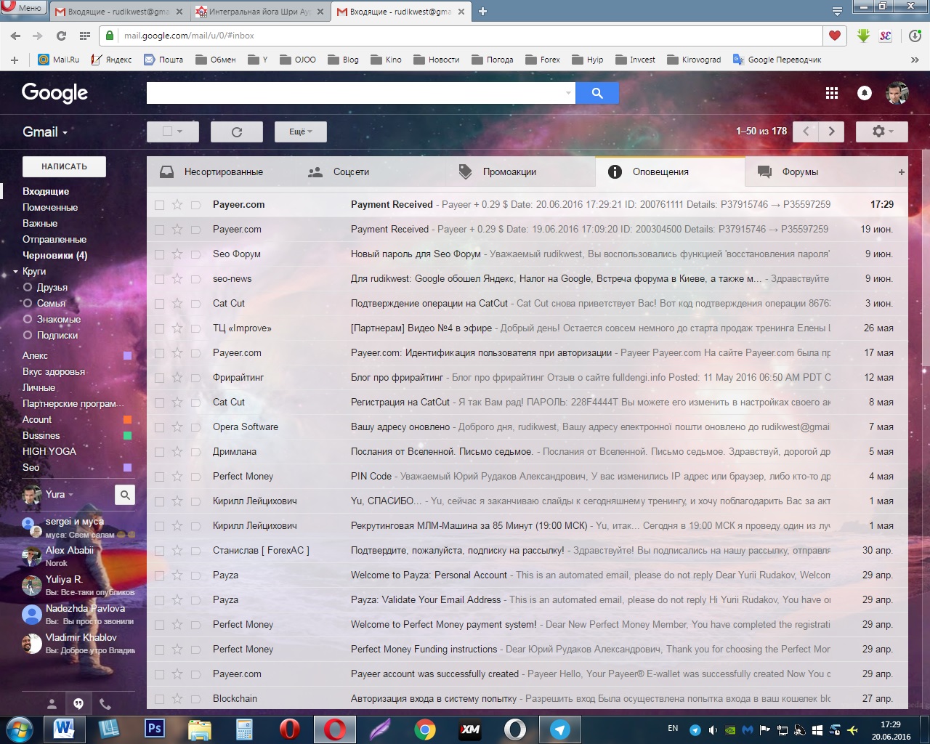The height and width of the screenshot is (744, 930).
Task: Open the Gmail product switcher dropdown
Action: 45,132
